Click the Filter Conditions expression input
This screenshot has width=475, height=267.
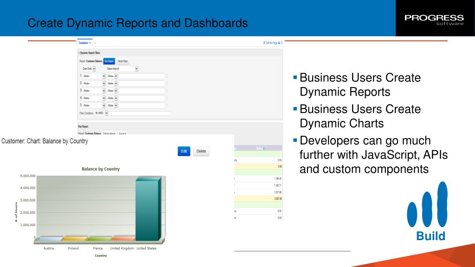(x=140, y=113)
